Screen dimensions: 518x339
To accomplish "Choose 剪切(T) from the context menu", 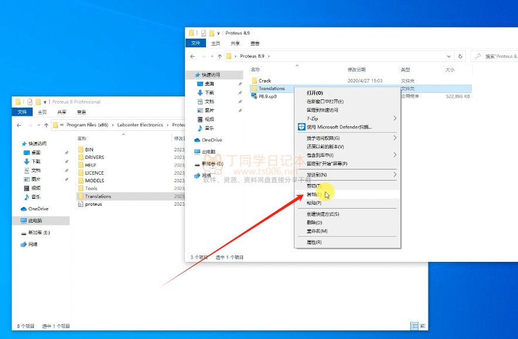I will [347, 186].
